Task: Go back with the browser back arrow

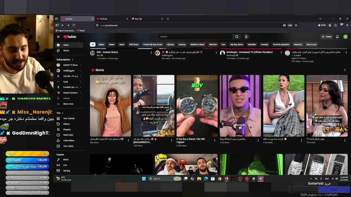Action: pyautogui.click(x=63, y=25)
